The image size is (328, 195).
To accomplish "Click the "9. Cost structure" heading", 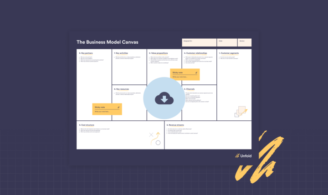I will 87,125.
